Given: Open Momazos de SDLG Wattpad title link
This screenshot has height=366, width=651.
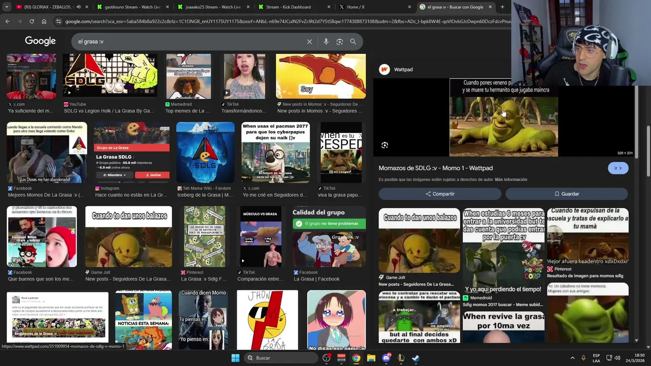Looking at the screenshot, I should (435, 168).
